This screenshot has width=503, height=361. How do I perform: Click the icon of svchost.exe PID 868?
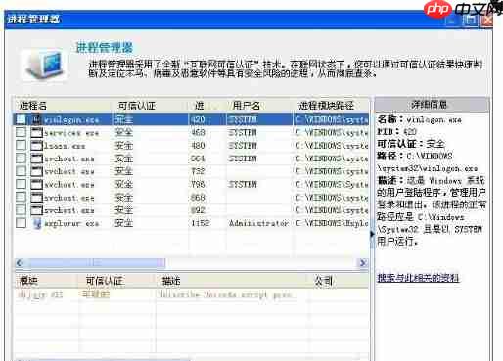(36, 198)
